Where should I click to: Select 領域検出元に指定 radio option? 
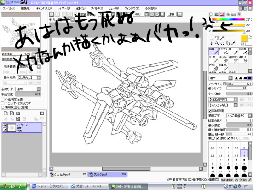[3, 107]
